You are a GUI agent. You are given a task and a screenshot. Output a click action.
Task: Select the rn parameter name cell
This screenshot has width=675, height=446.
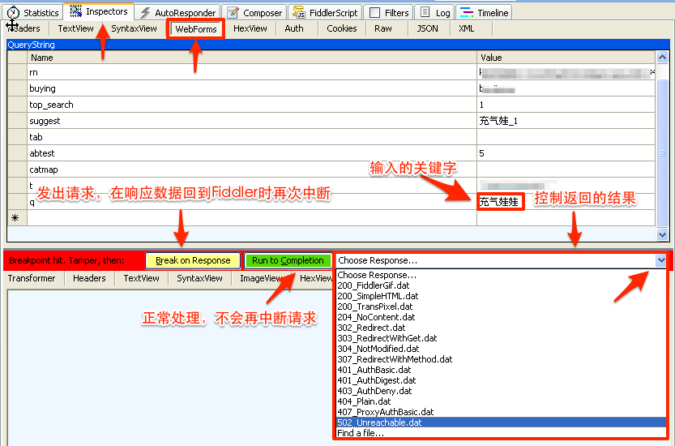coord(252,72)
